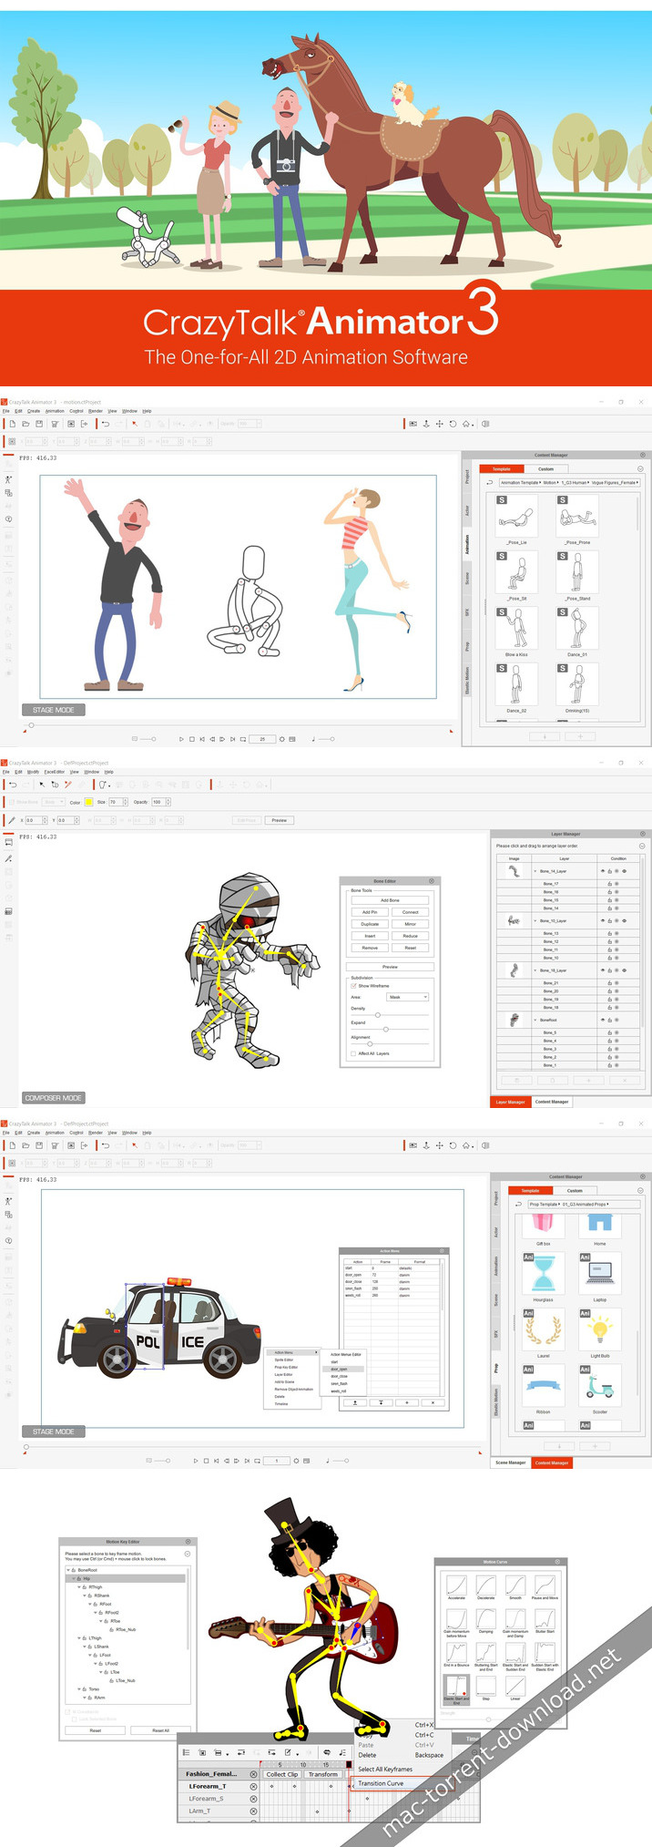Collapse RThigh node in Motion Key Editor
This screenshot has width=652, height=1847.
pyautogui.click(x=80, y=1587)
